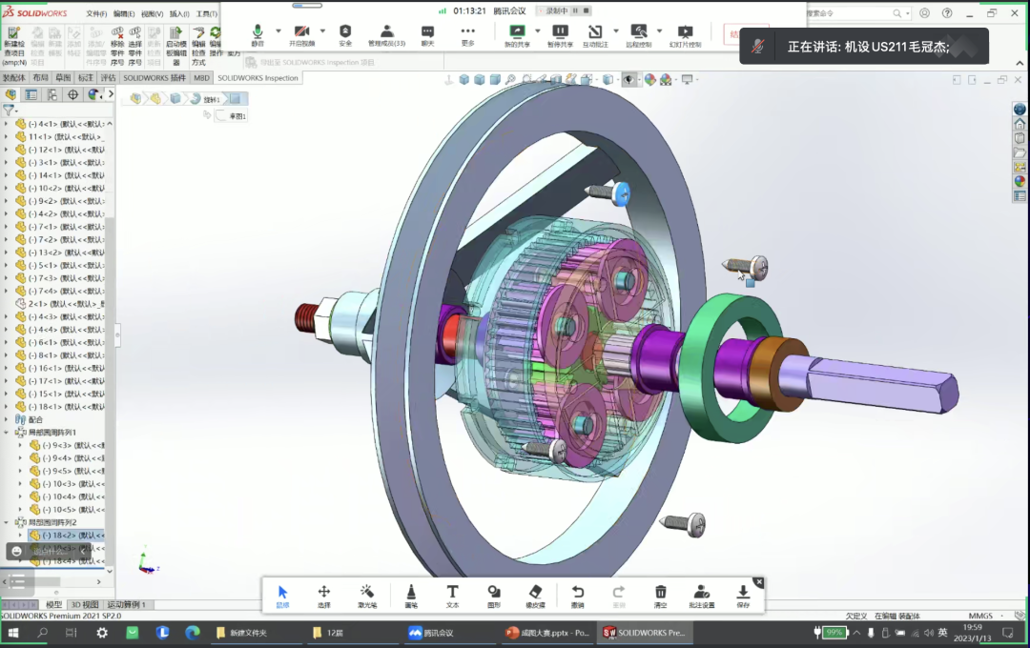
Task: Collapse the 局部圆周阵列1 tree node
Action: coord(7,433)
